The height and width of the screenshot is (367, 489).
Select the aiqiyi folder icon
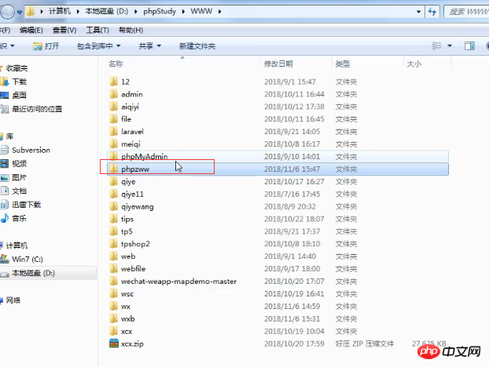pos(114,107)
